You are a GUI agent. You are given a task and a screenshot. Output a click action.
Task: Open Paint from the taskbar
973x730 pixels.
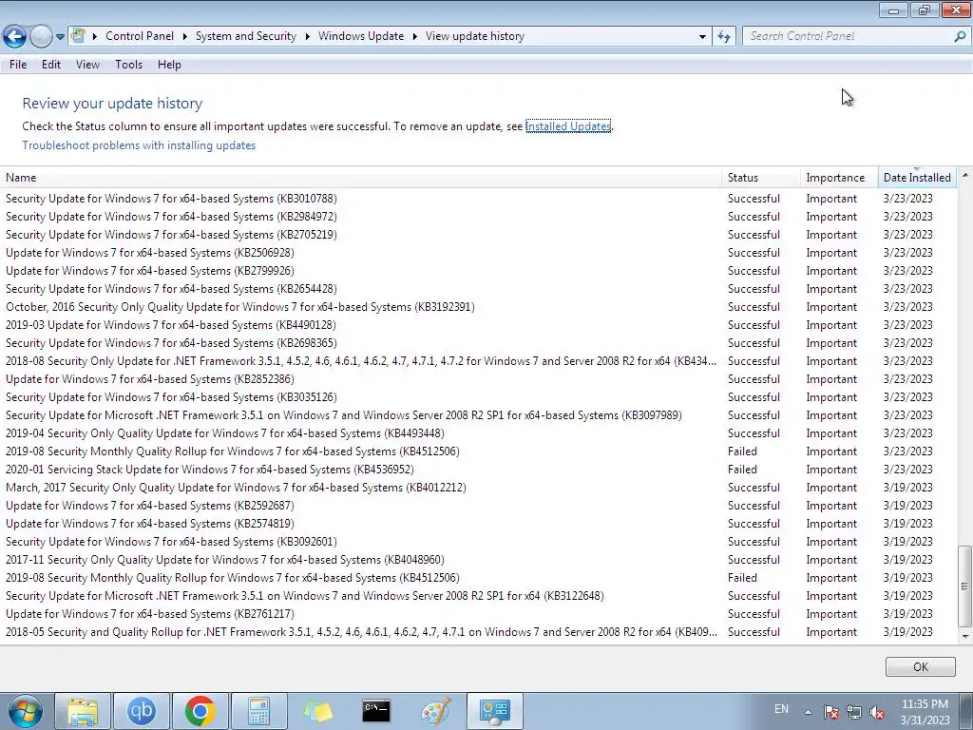click(435, 711)
